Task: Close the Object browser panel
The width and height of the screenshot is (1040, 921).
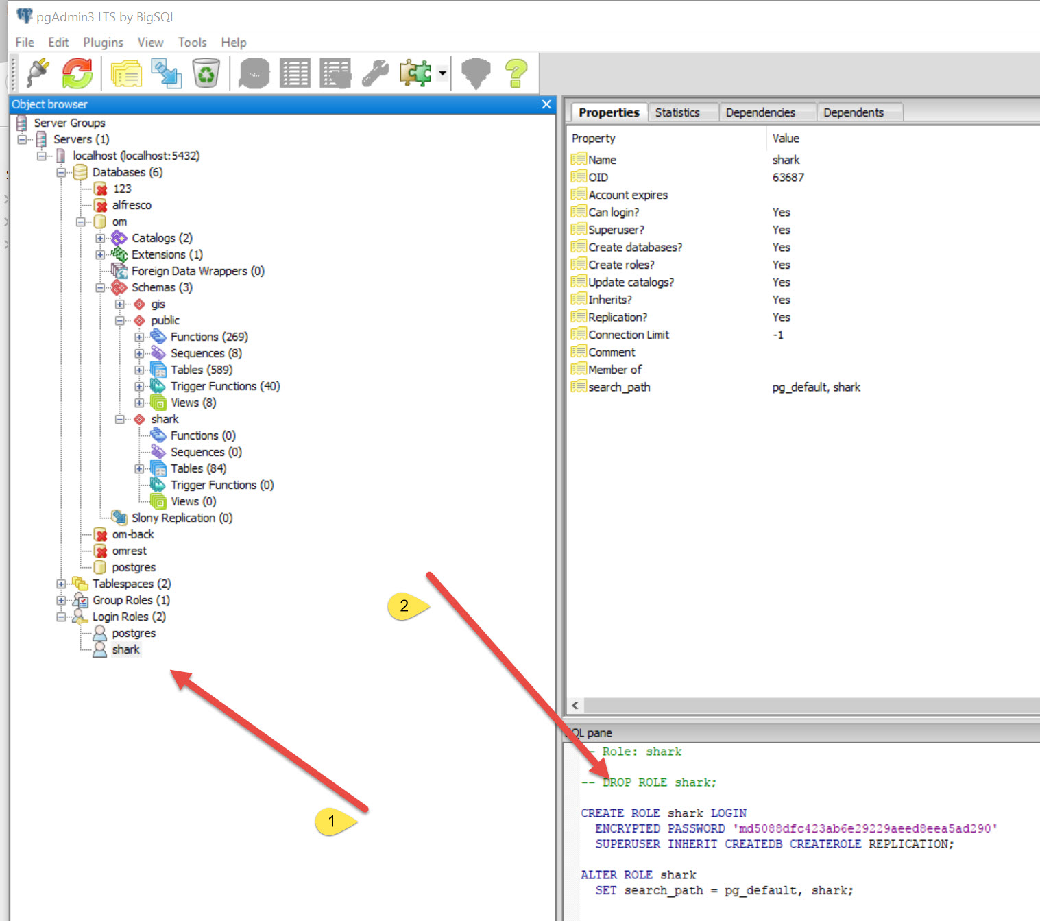Action: (x=546, y=104)
